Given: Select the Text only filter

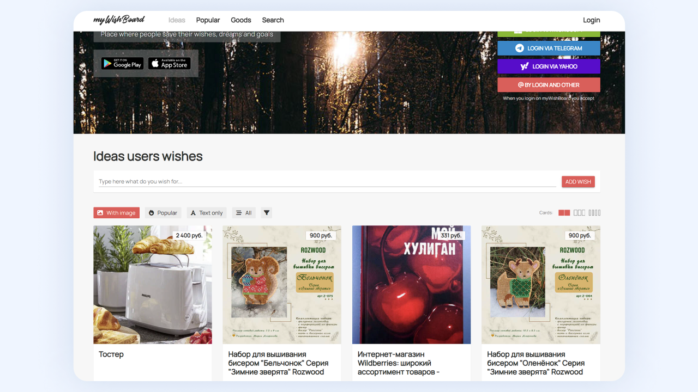Looking at the screenshot, I should [207, 213].
